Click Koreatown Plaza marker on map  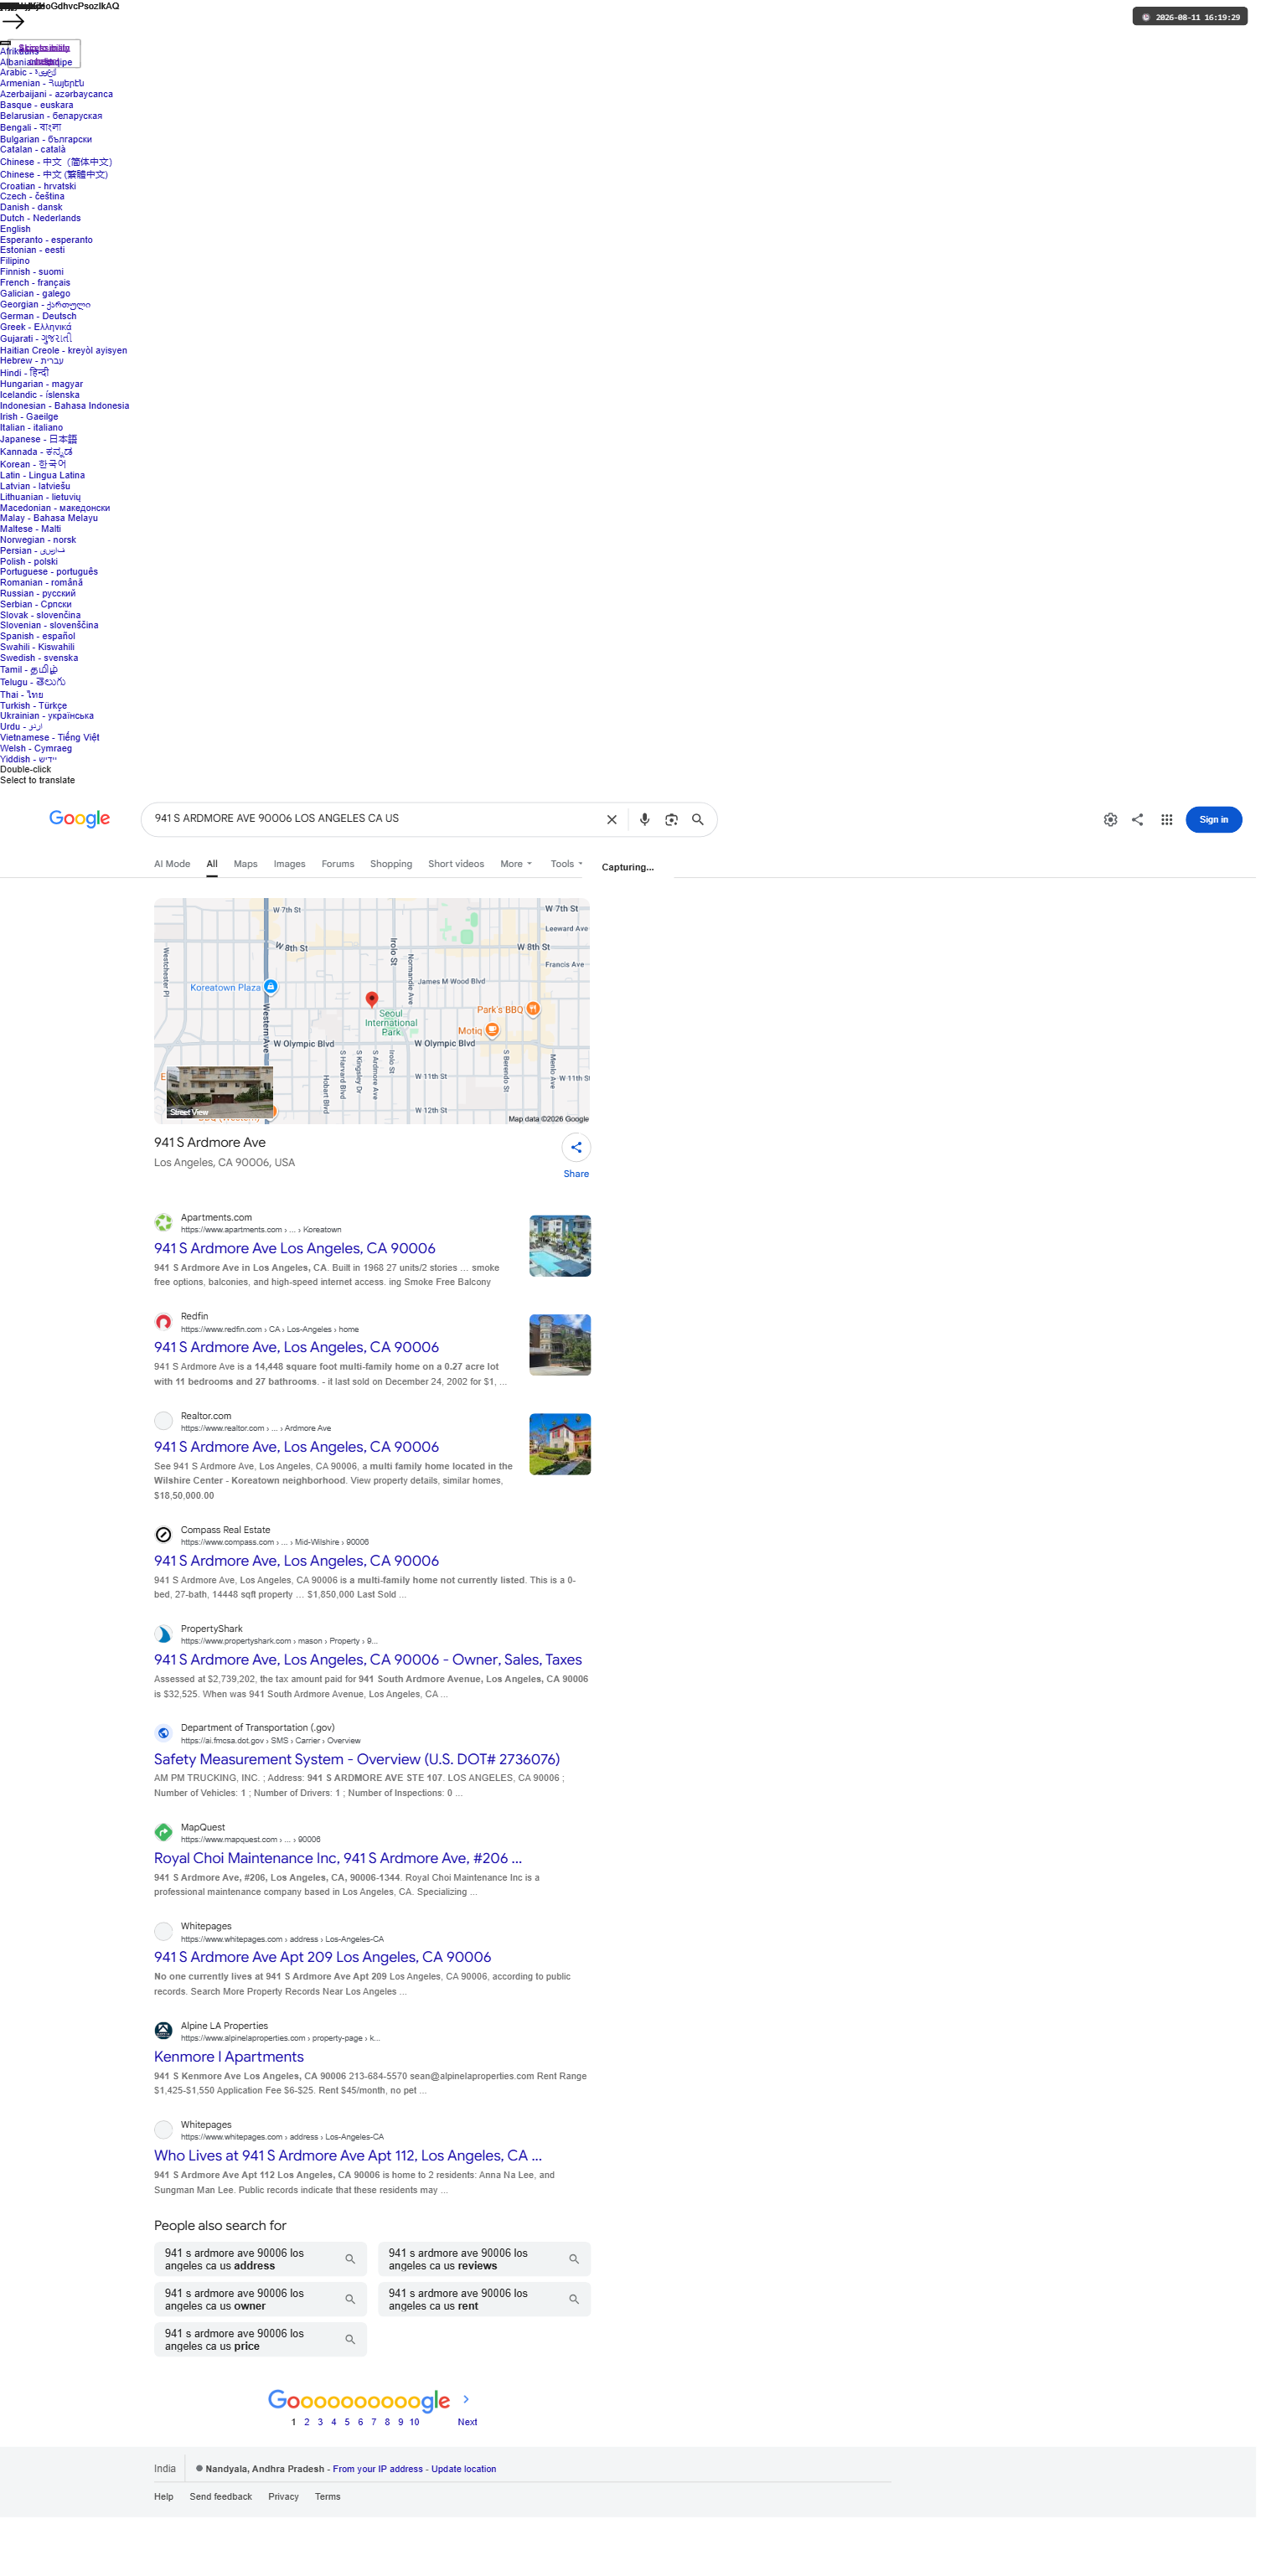270,986
